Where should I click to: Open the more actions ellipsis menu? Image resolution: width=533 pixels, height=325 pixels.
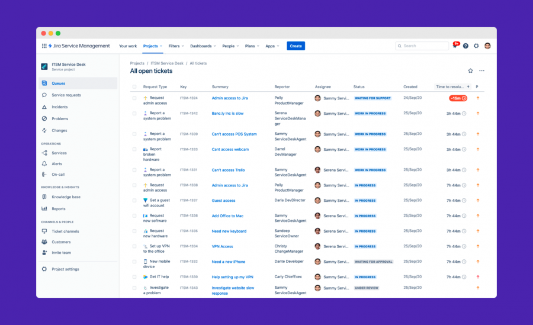pyautogui.click(x=481, y=70)
